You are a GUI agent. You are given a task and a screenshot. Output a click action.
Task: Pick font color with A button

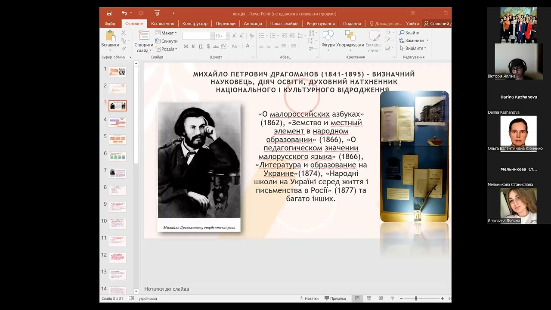tap(248, 46)
